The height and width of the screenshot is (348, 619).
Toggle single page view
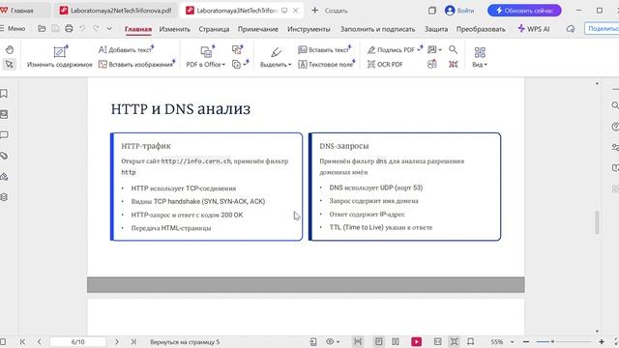378,341
